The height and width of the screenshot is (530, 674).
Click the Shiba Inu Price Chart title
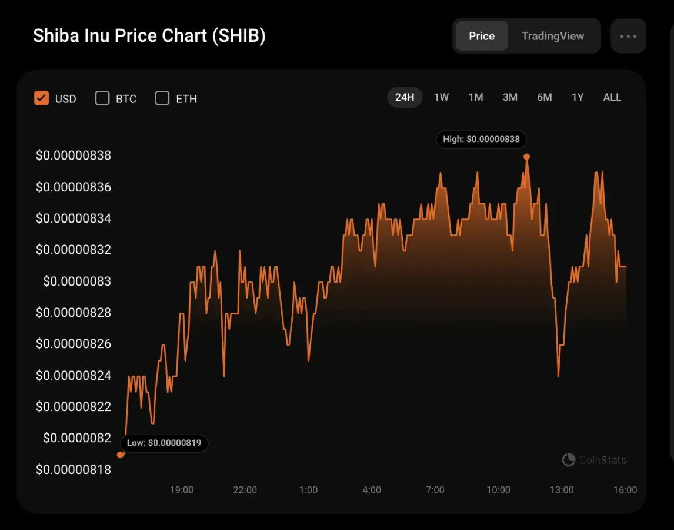pyautogui.click(x=149, y=35)
